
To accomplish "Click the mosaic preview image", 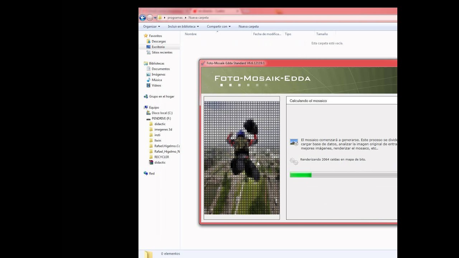I will (x=242, y=158).
